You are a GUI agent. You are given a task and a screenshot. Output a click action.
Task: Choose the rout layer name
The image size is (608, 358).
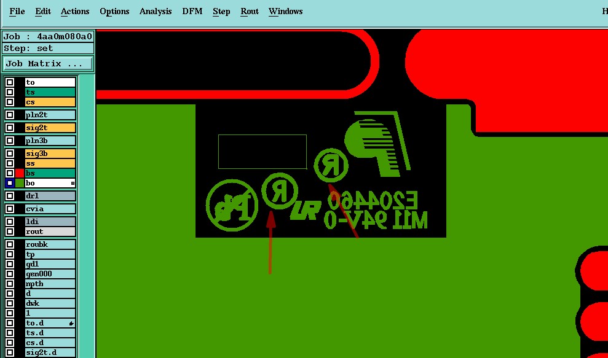click(50, 232)
